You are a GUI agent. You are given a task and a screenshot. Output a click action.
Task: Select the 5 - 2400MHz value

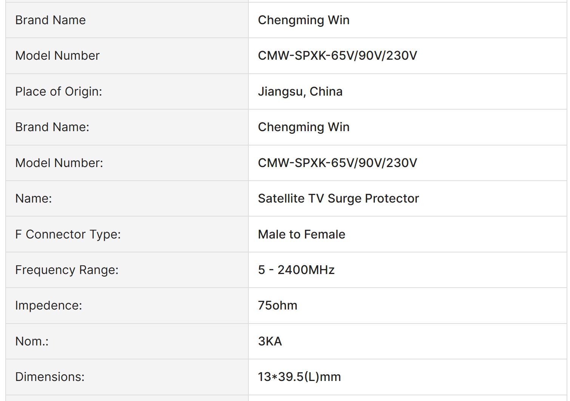[296, 270]
